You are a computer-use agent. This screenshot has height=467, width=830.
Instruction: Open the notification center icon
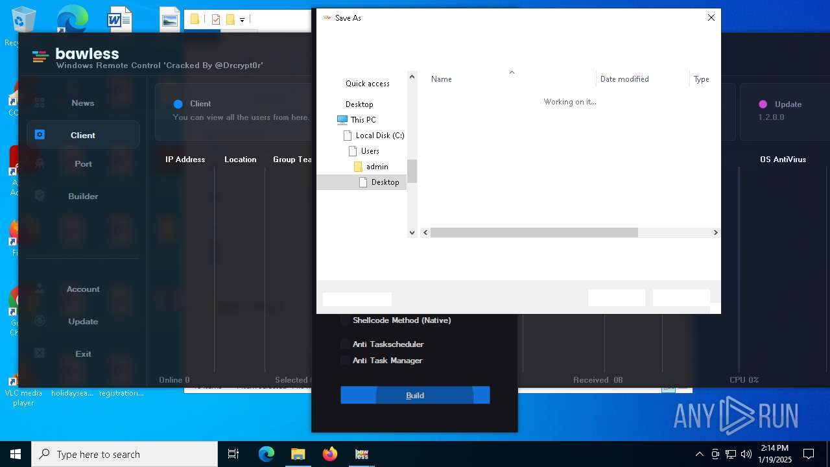click(809, 454)
